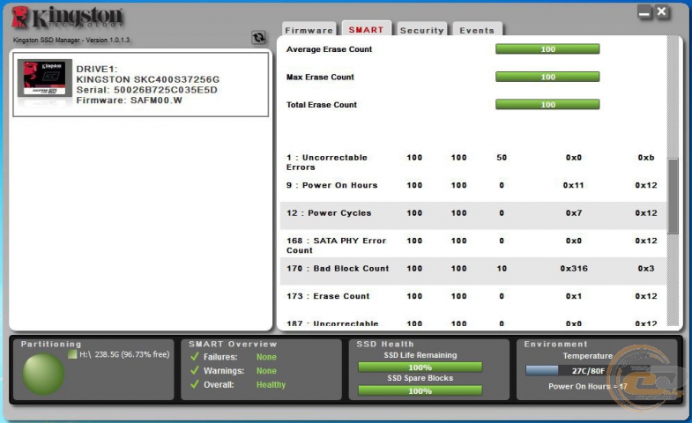
Task: Click the 0xb value in Uncorrectable Errors row
Action: 646,158
